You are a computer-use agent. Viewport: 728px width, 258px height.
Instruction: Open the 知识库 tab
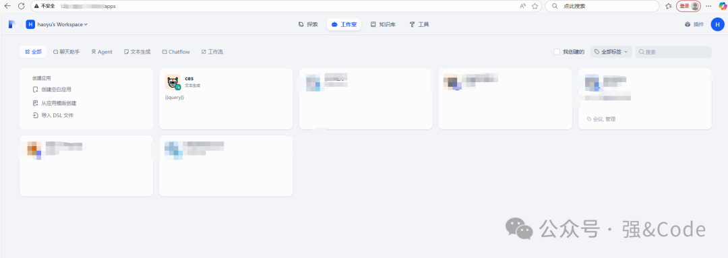pyautogui.click(x=383, y=24)
